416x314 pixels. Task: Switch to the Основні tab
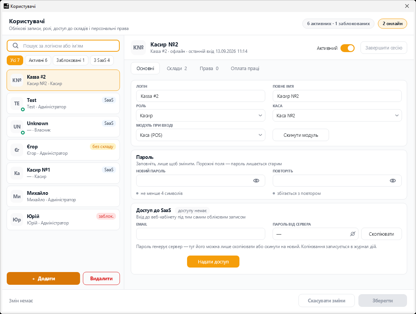[146, 68]
